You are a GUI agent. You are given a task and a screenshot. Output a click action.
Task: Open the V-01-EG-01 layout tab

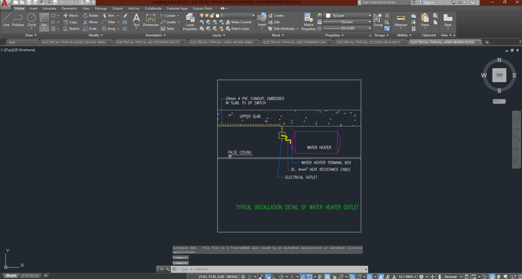(x=30, y=275)
